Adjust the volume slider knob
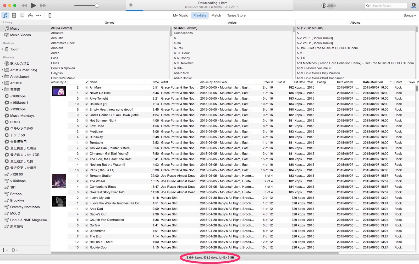419x264 pixels. click(97, 5)
